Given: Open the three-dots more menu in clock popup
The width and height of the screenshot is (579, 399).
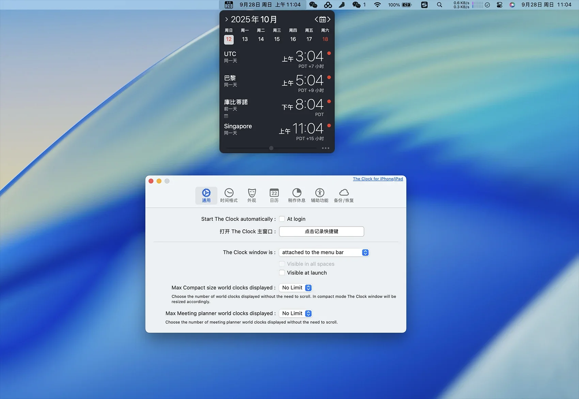Looking at the screenshot, I should click(x=326, y=148).
